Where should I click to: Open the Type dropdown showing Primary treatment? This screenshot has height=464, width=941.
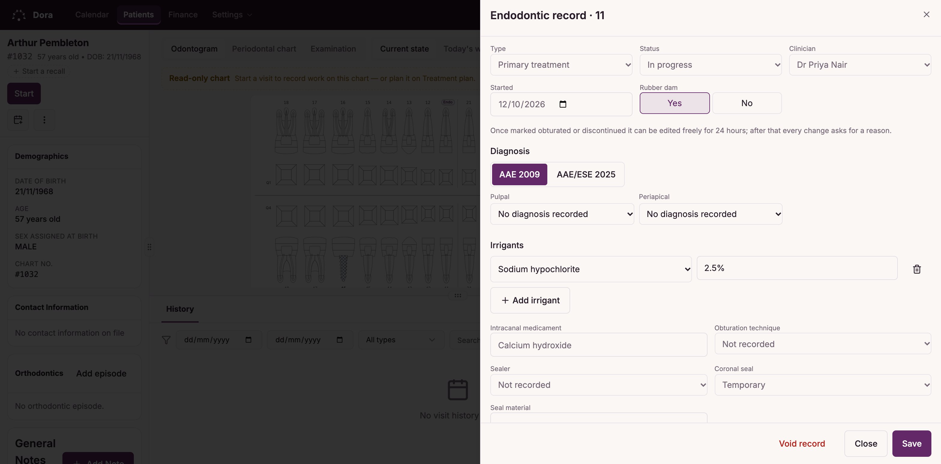click(x=561, y=65)
